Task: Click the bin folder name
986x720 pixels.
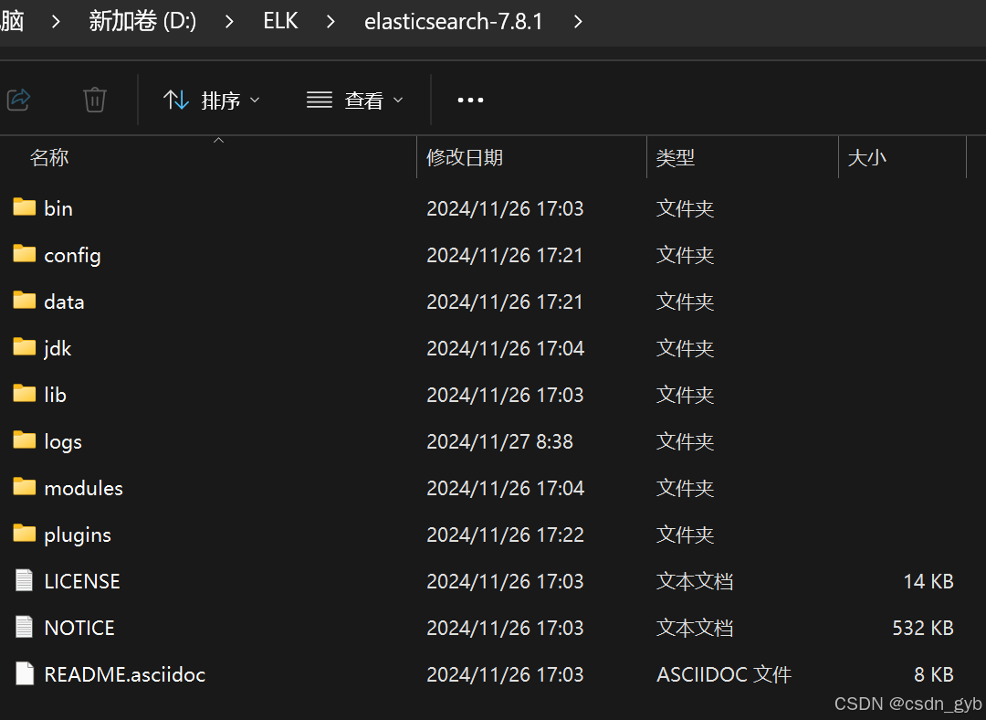Action: point(58,208)
